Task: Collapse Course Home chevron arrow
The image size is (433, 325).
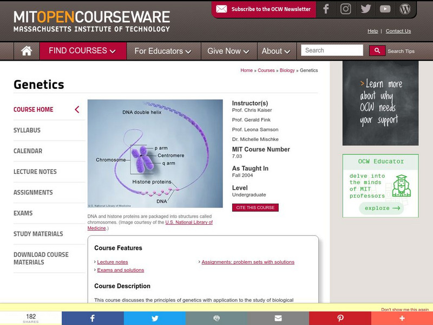Action: pos(77,109)
